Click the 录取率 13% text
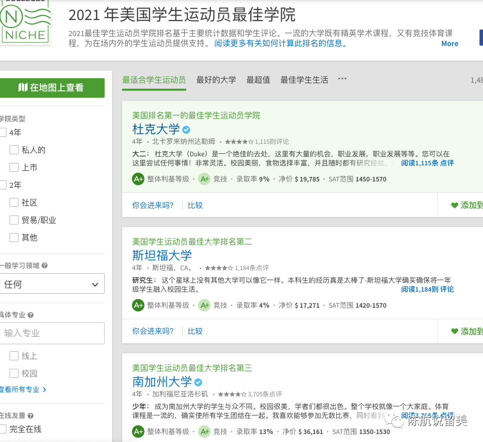483x442 pixels. [x=254, y=432]
